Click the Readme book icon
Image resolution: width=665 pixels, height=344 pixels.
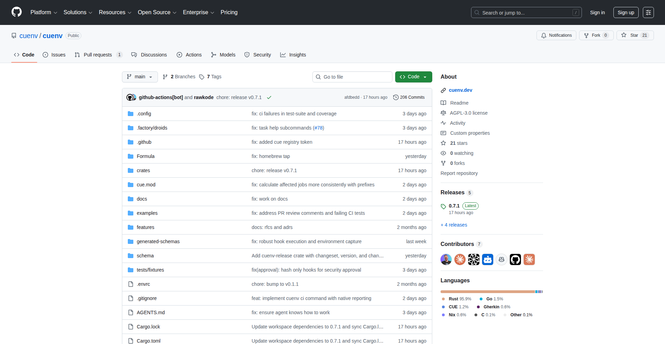[x=443, y=103]
